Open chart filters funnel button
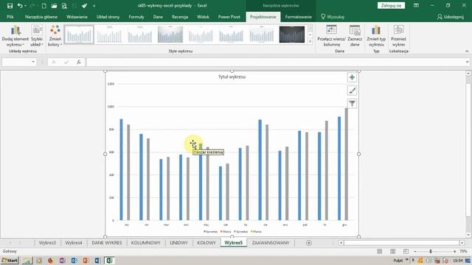 352,103
